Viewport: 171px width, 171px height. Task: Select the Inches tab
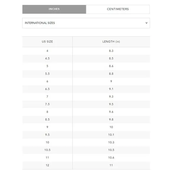54,9
